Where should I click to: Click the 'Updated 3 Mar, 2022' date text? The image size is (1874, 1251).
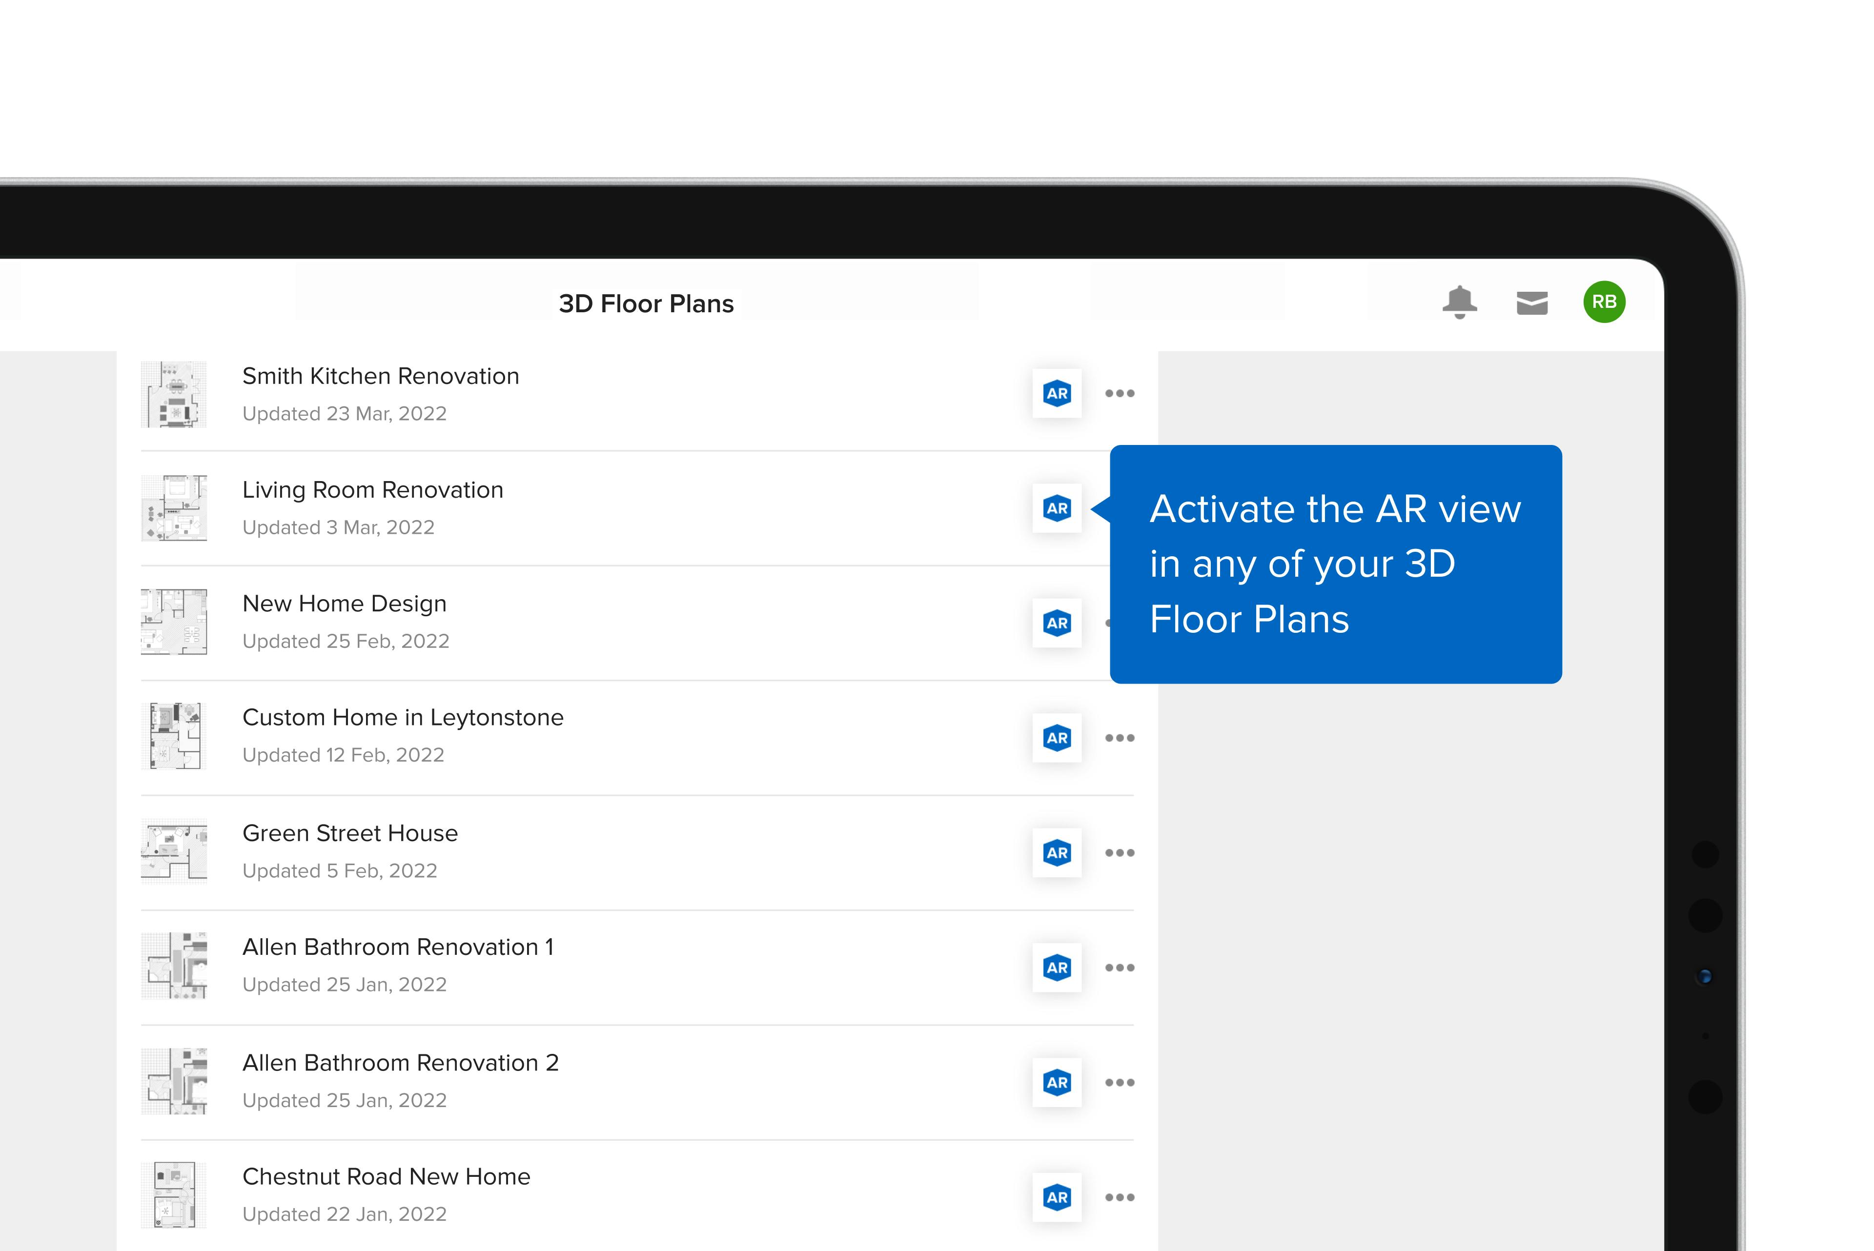point(338,527)
